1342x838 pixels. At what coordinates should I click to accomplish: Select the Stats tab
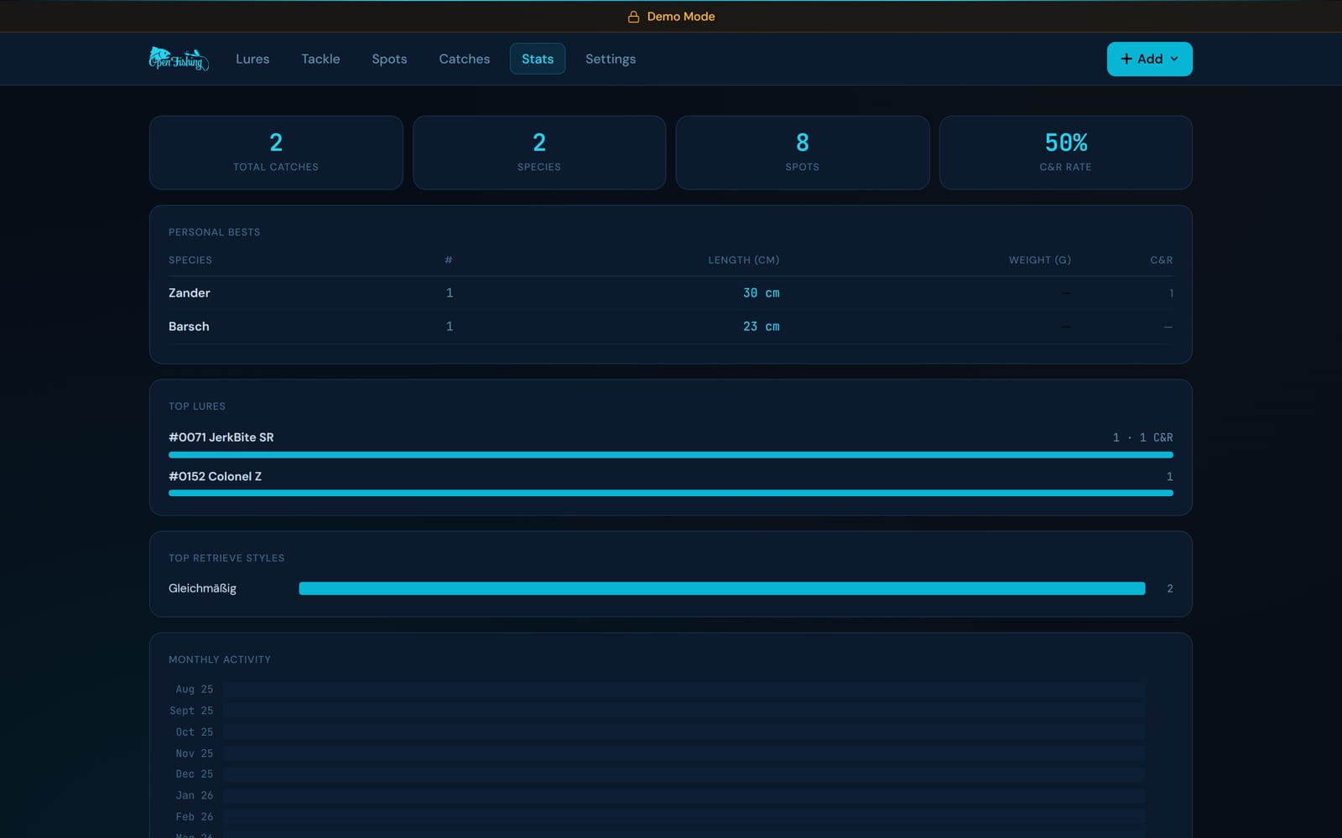(538, 59)
